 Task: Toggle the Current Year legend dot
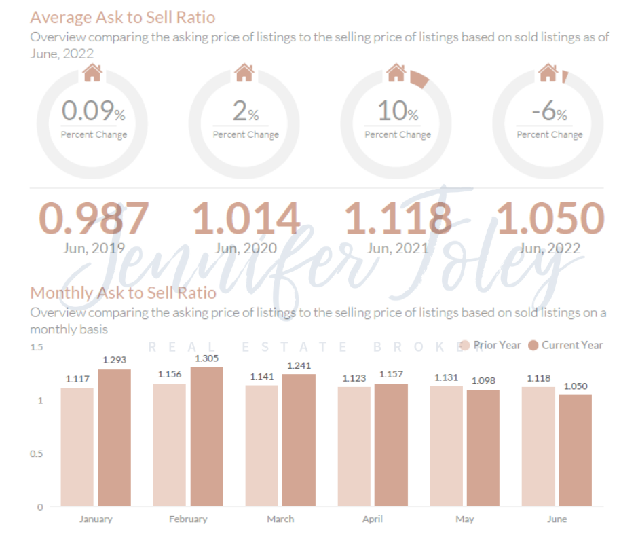tap(533, 346)
